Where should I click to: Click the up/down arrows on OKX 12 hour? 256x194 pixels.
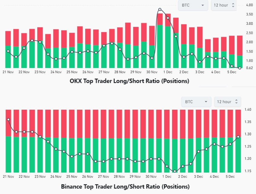click(233, 5)
